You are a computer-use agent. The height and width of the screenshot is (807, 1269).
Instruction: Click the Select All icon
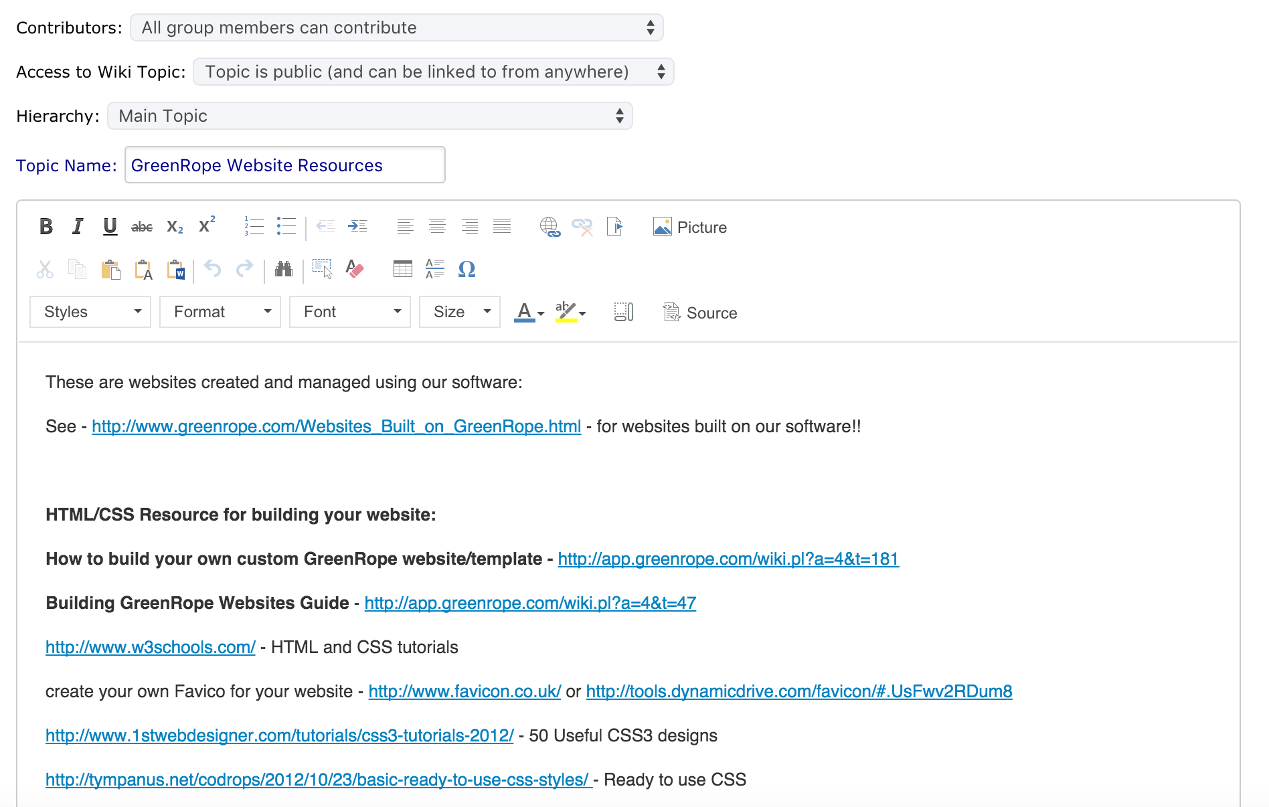tap(322, 269)
